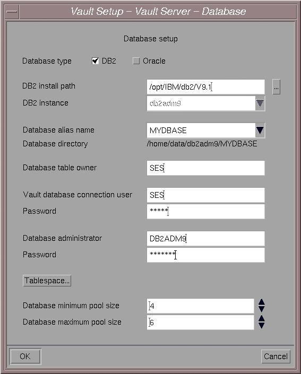
Task: Select the Vault database connection user field
Action: click(206, 195)
